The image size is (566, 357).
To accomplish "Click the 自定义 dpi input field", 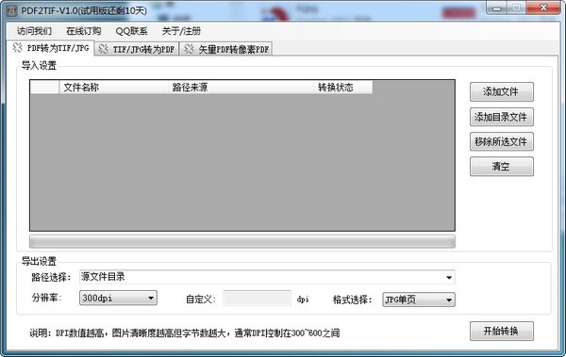I will pyautogui.click(x=257, y=299).
